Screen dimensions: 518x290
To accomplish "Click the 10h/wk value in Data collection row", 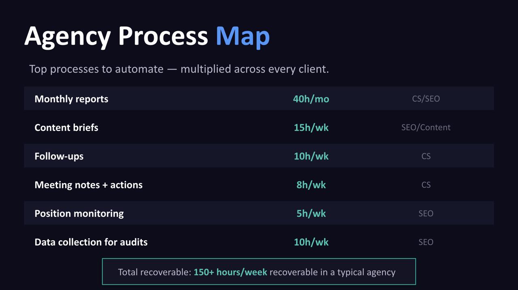I will point(311,242).
